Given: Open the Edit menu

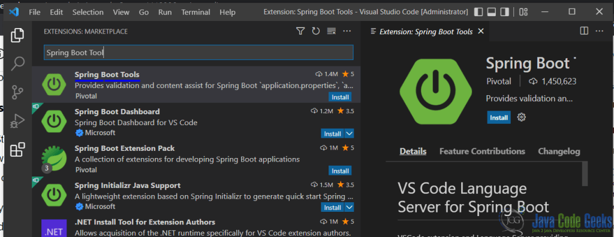Looking at the screenshot, I should tap(56, 12).
